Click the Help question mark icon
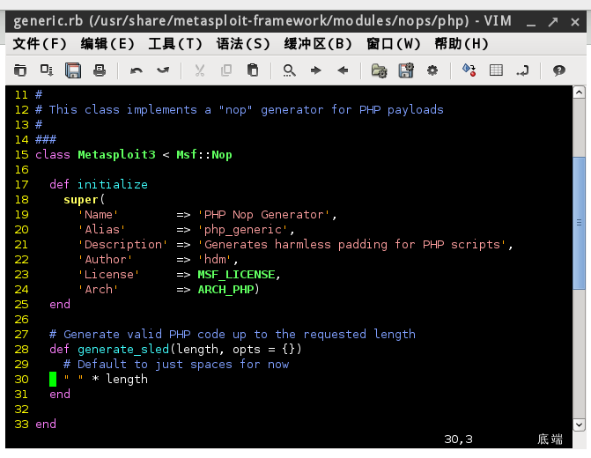Image resolution: width=591 pixels, height=458 pixels. (x=559, y=70)
